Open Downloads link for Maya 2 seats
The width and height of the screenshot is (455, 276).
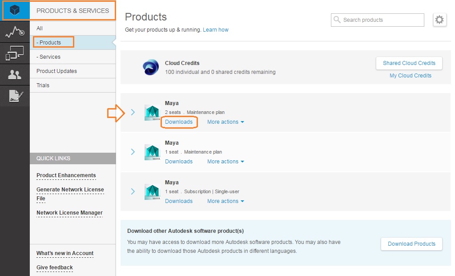179,122
